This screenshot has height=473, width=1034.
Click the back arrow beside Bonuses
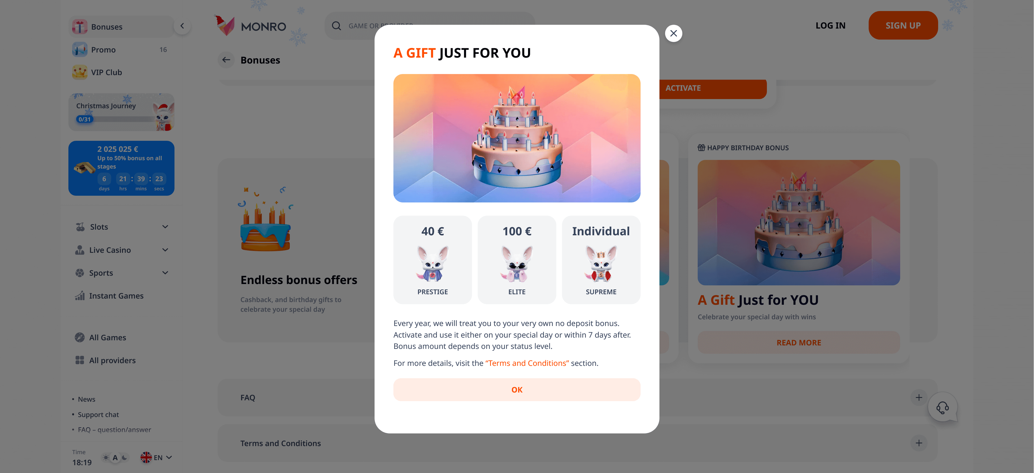pos(226,60)
